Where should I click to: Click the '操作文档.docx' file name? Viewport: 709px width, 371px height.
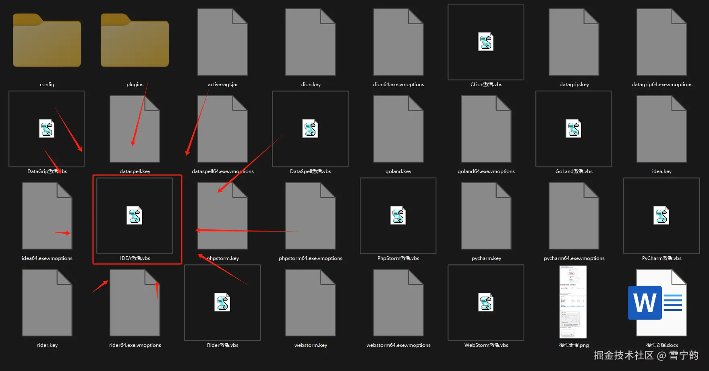(662, 345)
